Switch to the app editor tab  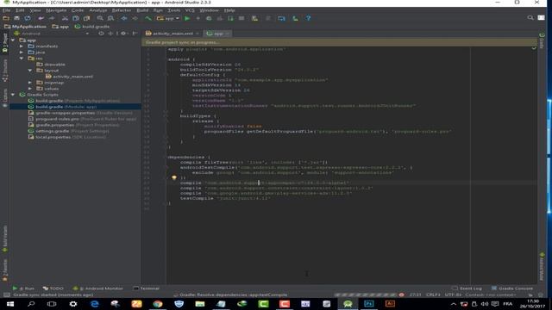218,34
